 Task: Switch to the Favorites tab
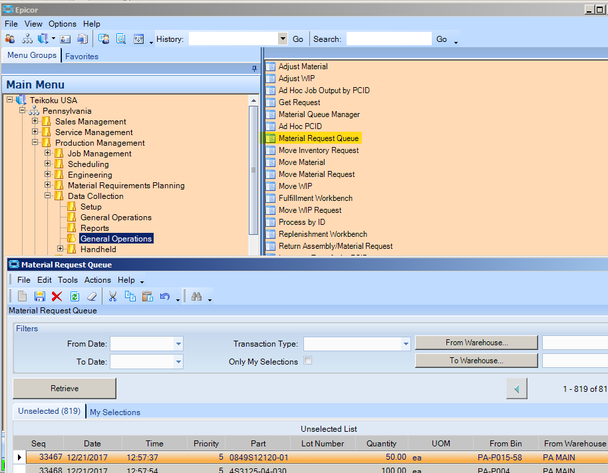[82, 57]
